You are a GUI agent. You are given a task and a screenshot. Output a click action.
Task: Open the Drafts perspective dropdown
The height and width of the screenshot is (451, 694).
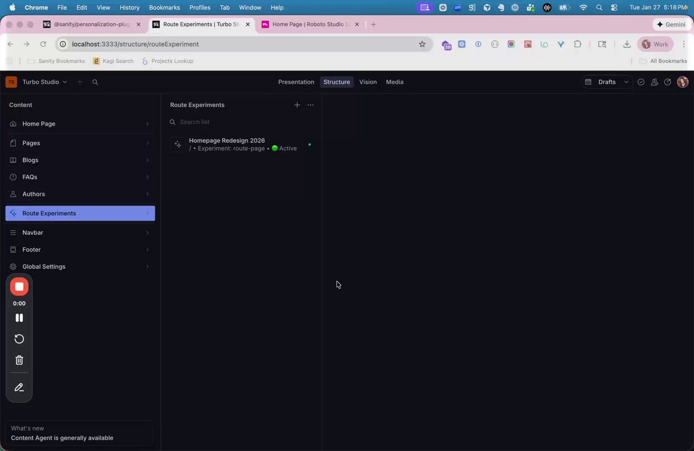[x=607, y=82]
